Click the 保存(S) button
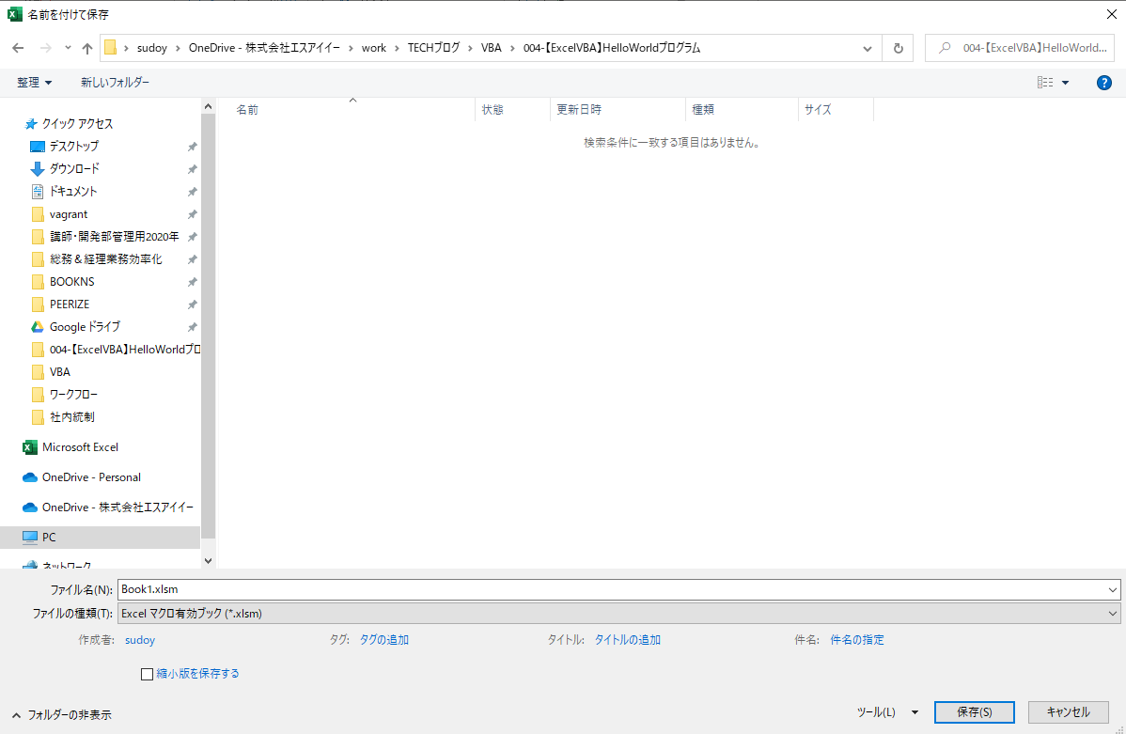This screenshot has width=1126, height=734. (x=974, y=712)
